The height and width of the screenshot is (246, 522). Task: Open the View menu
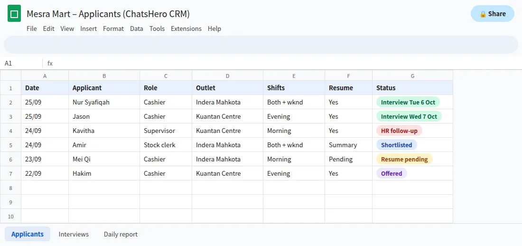[x=67, y=28]
